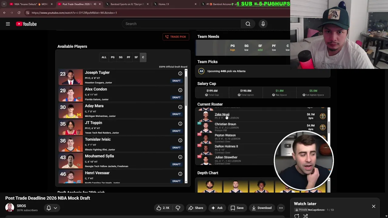
Task: Click the search magnifier button
Action: [x=248, y=24]
